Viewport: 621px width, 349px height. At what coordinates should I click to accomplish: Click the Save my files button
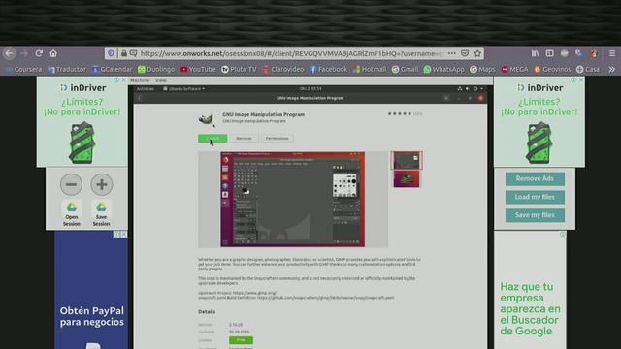pos(535,215)
